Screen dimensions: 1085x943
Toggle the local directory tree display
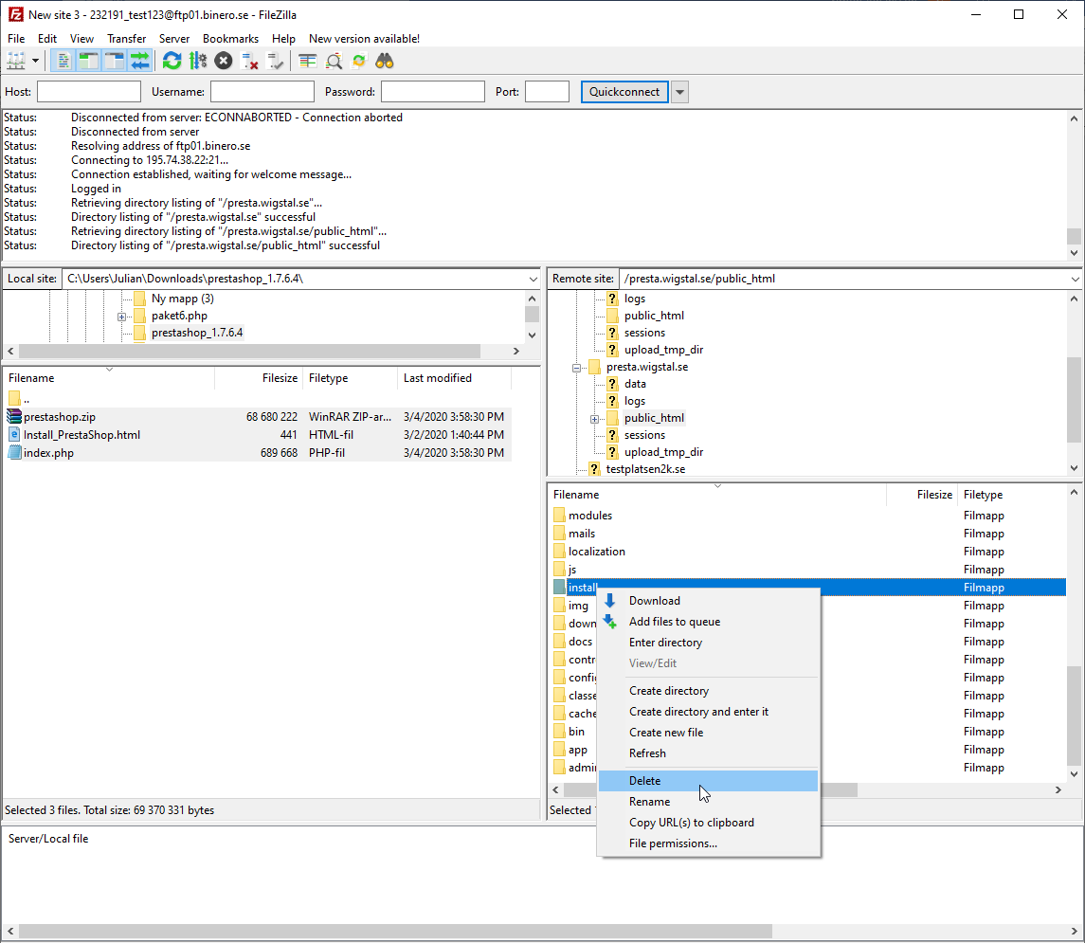click(88, 61)
